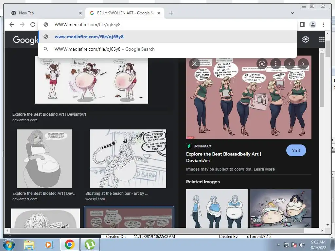Open the Windows Start button
The width and height of the screenshot is (335, 251).
click(x=9, y=244)
